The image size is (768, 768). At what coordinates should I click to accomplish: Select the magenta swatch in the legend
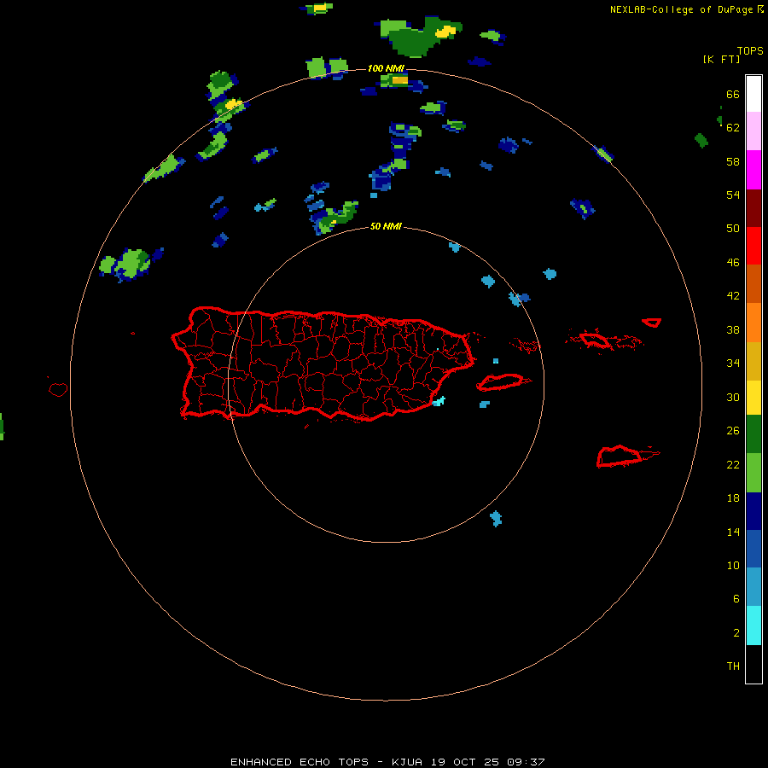pyautogui.click(x=753, y=170)
